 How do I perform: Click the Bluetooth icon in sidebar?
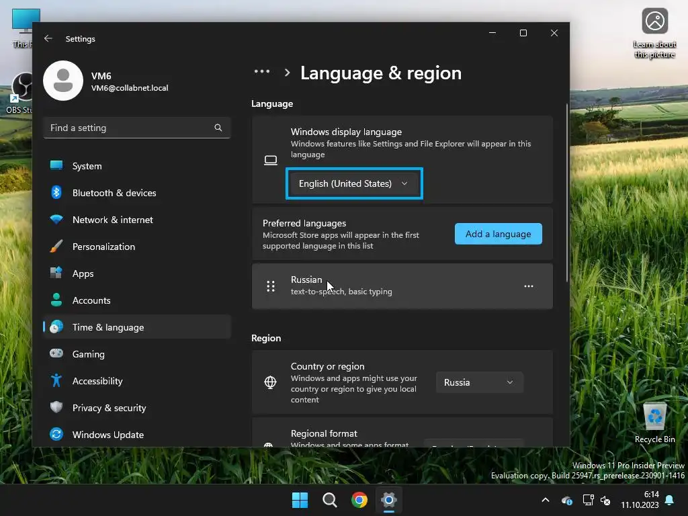coord(56,192)
